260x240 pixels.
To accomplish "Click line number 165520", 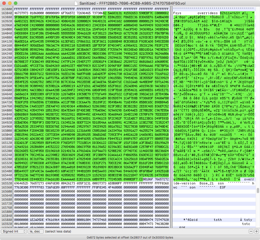I will click(7, 183).
